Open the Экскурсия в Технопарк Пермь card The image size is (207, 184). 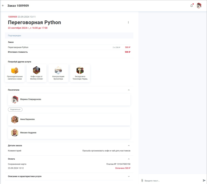click(80, 73)
